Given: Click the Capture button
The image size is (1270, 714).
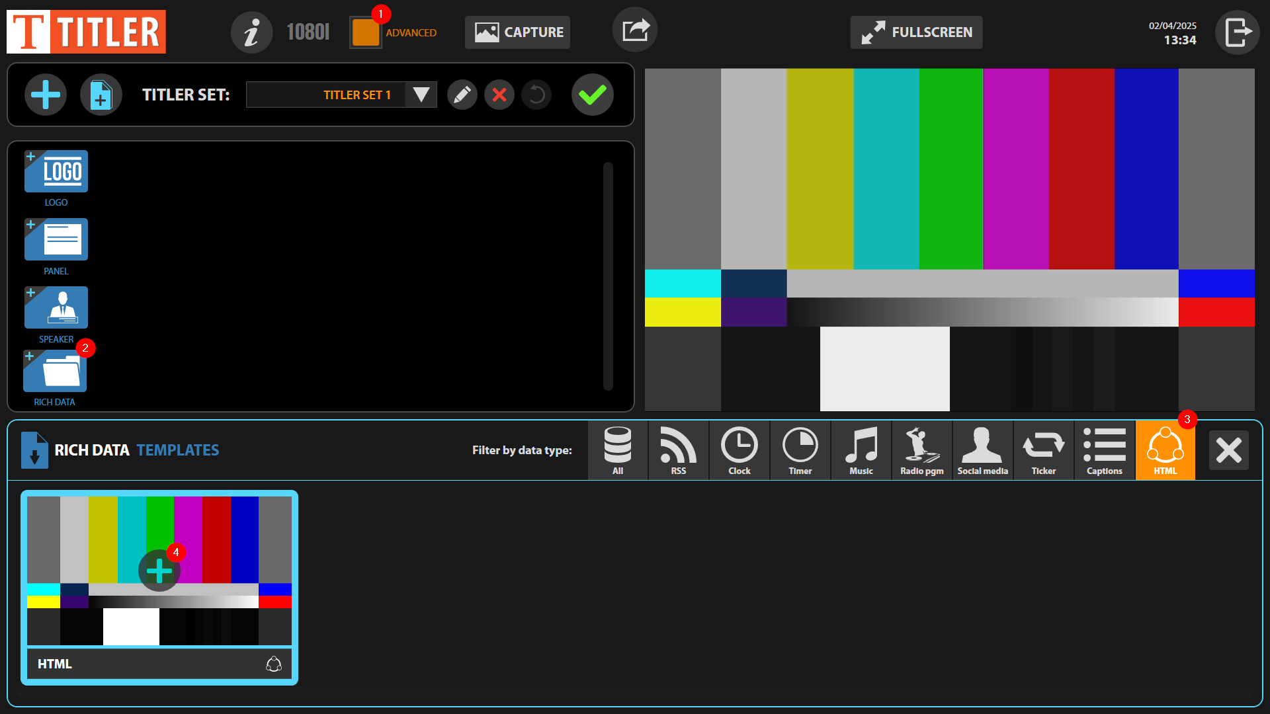Looking at the screenshot, I should (517, 32).
